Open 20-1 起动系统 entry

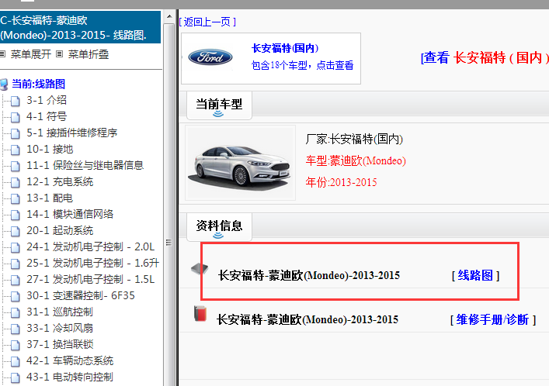60,231
